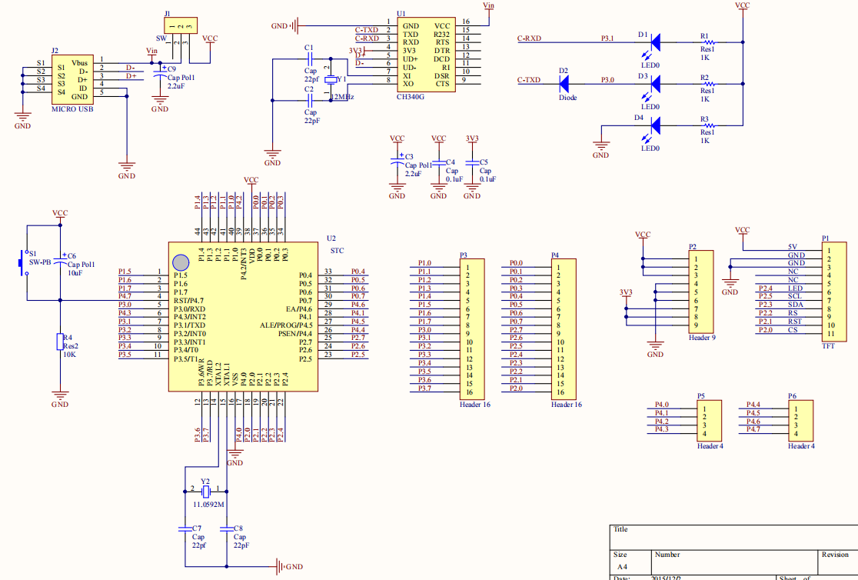The height and width of the screenshot is (580, 858).
Task: Click the GND symbol beside C8
Action: [x=290, y=566]
